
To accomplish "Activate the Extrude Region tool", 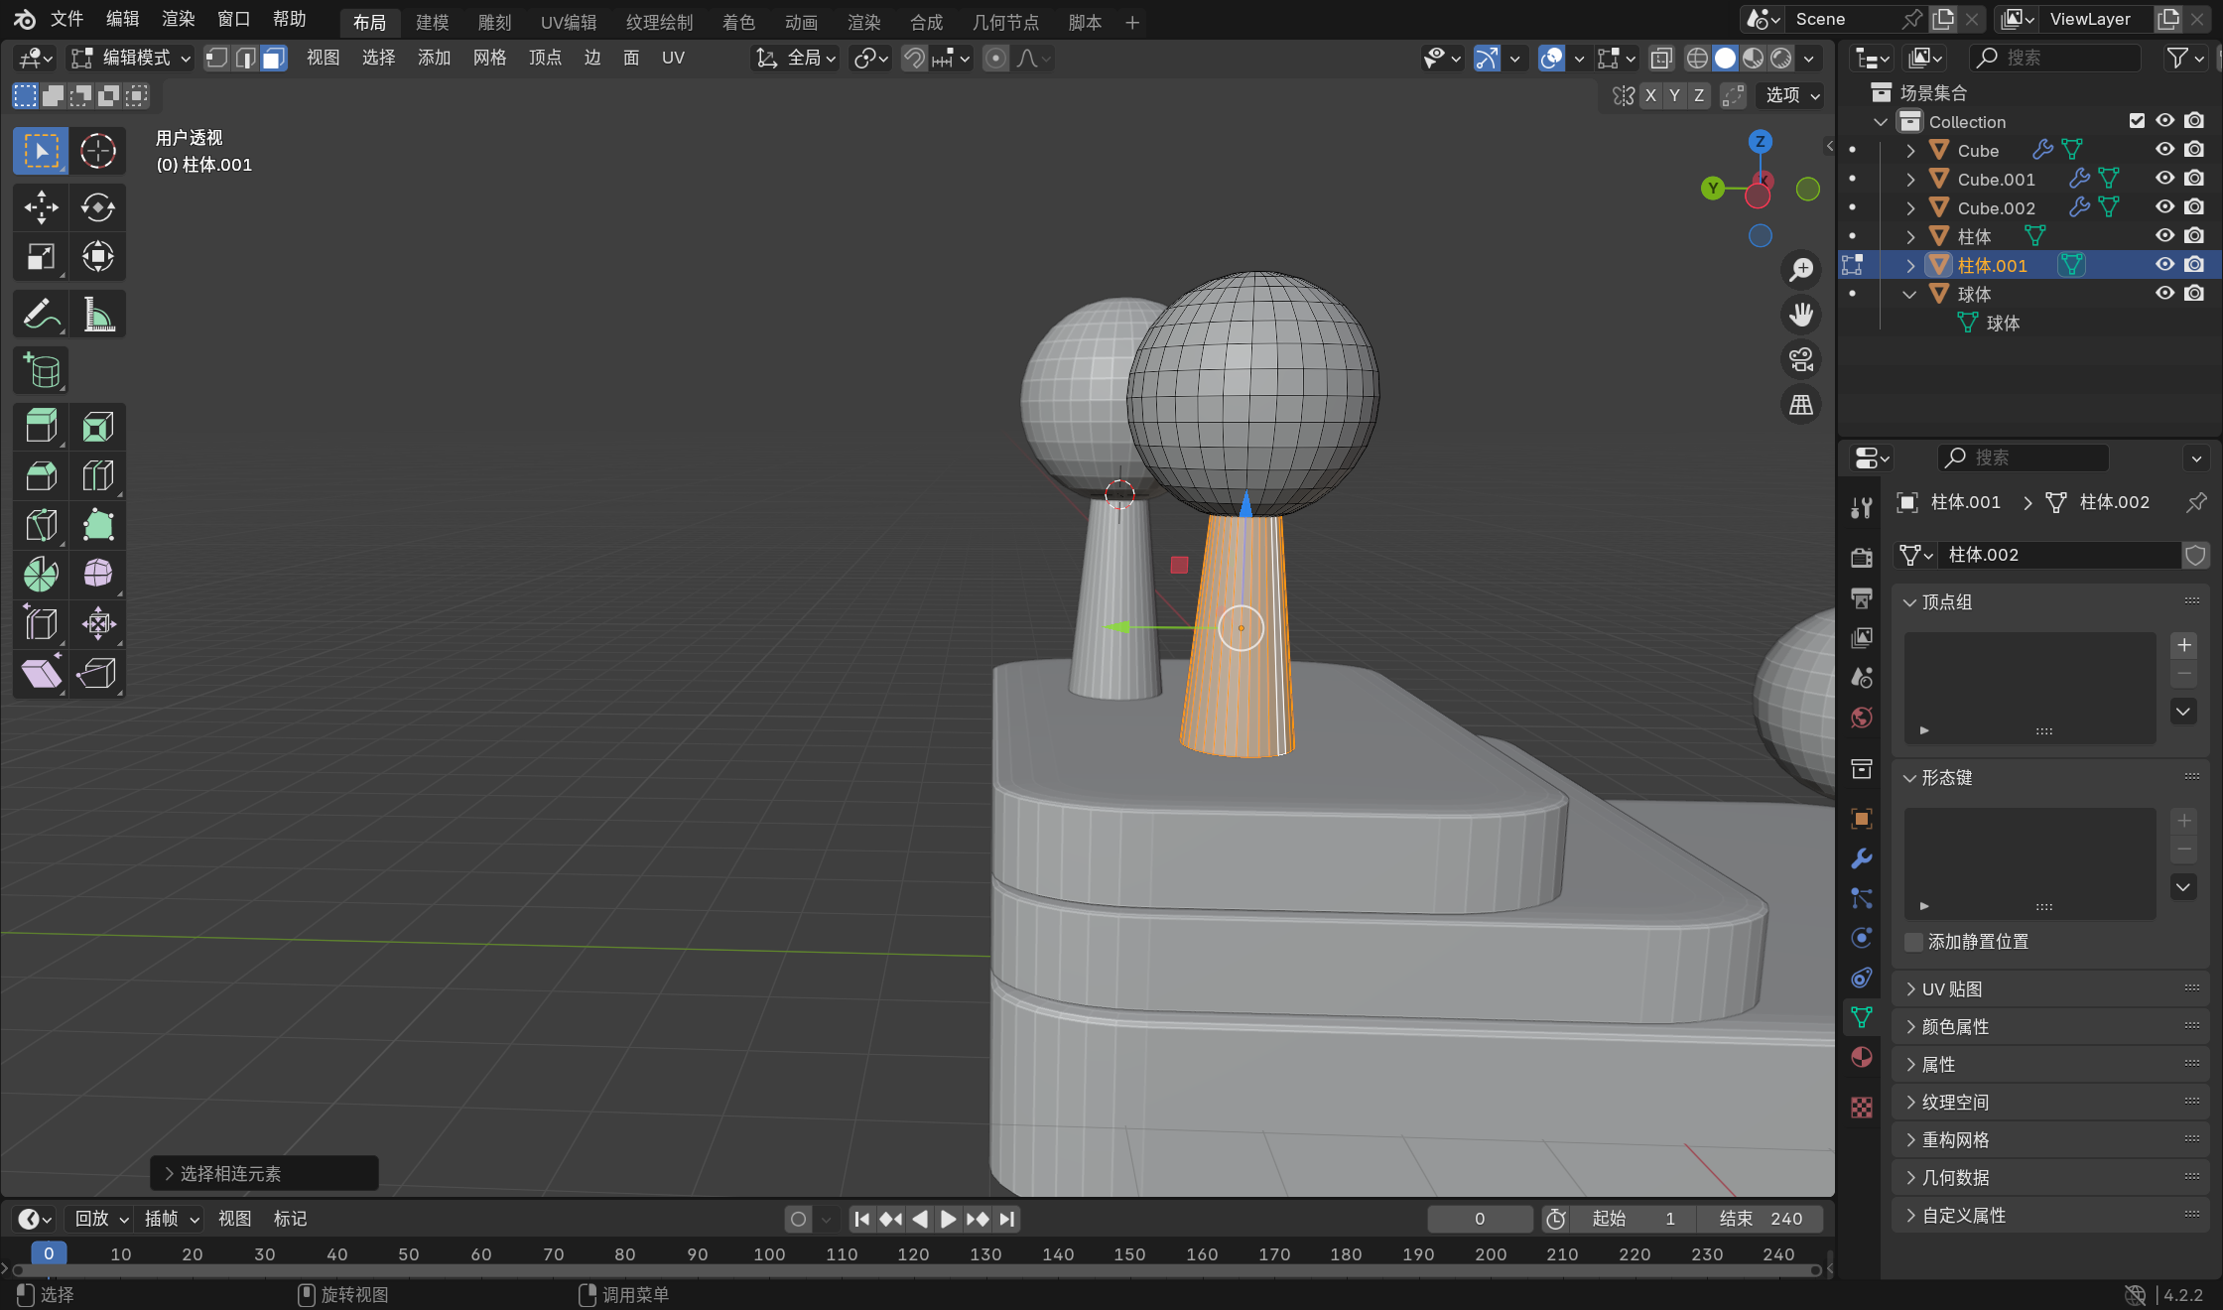I will tap(41, 427).
